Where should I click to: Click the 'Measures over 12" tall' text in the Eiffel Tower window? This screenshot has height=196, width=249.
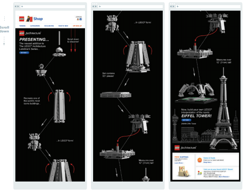point(224,61)
